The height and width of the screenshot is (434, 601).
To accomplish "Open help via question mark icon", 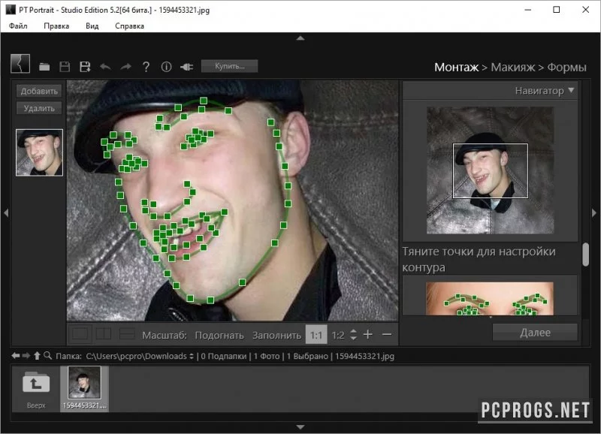I will click(146, 67).
